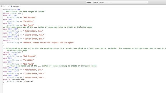The width and height of the screenshot is (166, 93).
Task: Click the second " Client Error, 4xx." string
Action: pos(33,74)
